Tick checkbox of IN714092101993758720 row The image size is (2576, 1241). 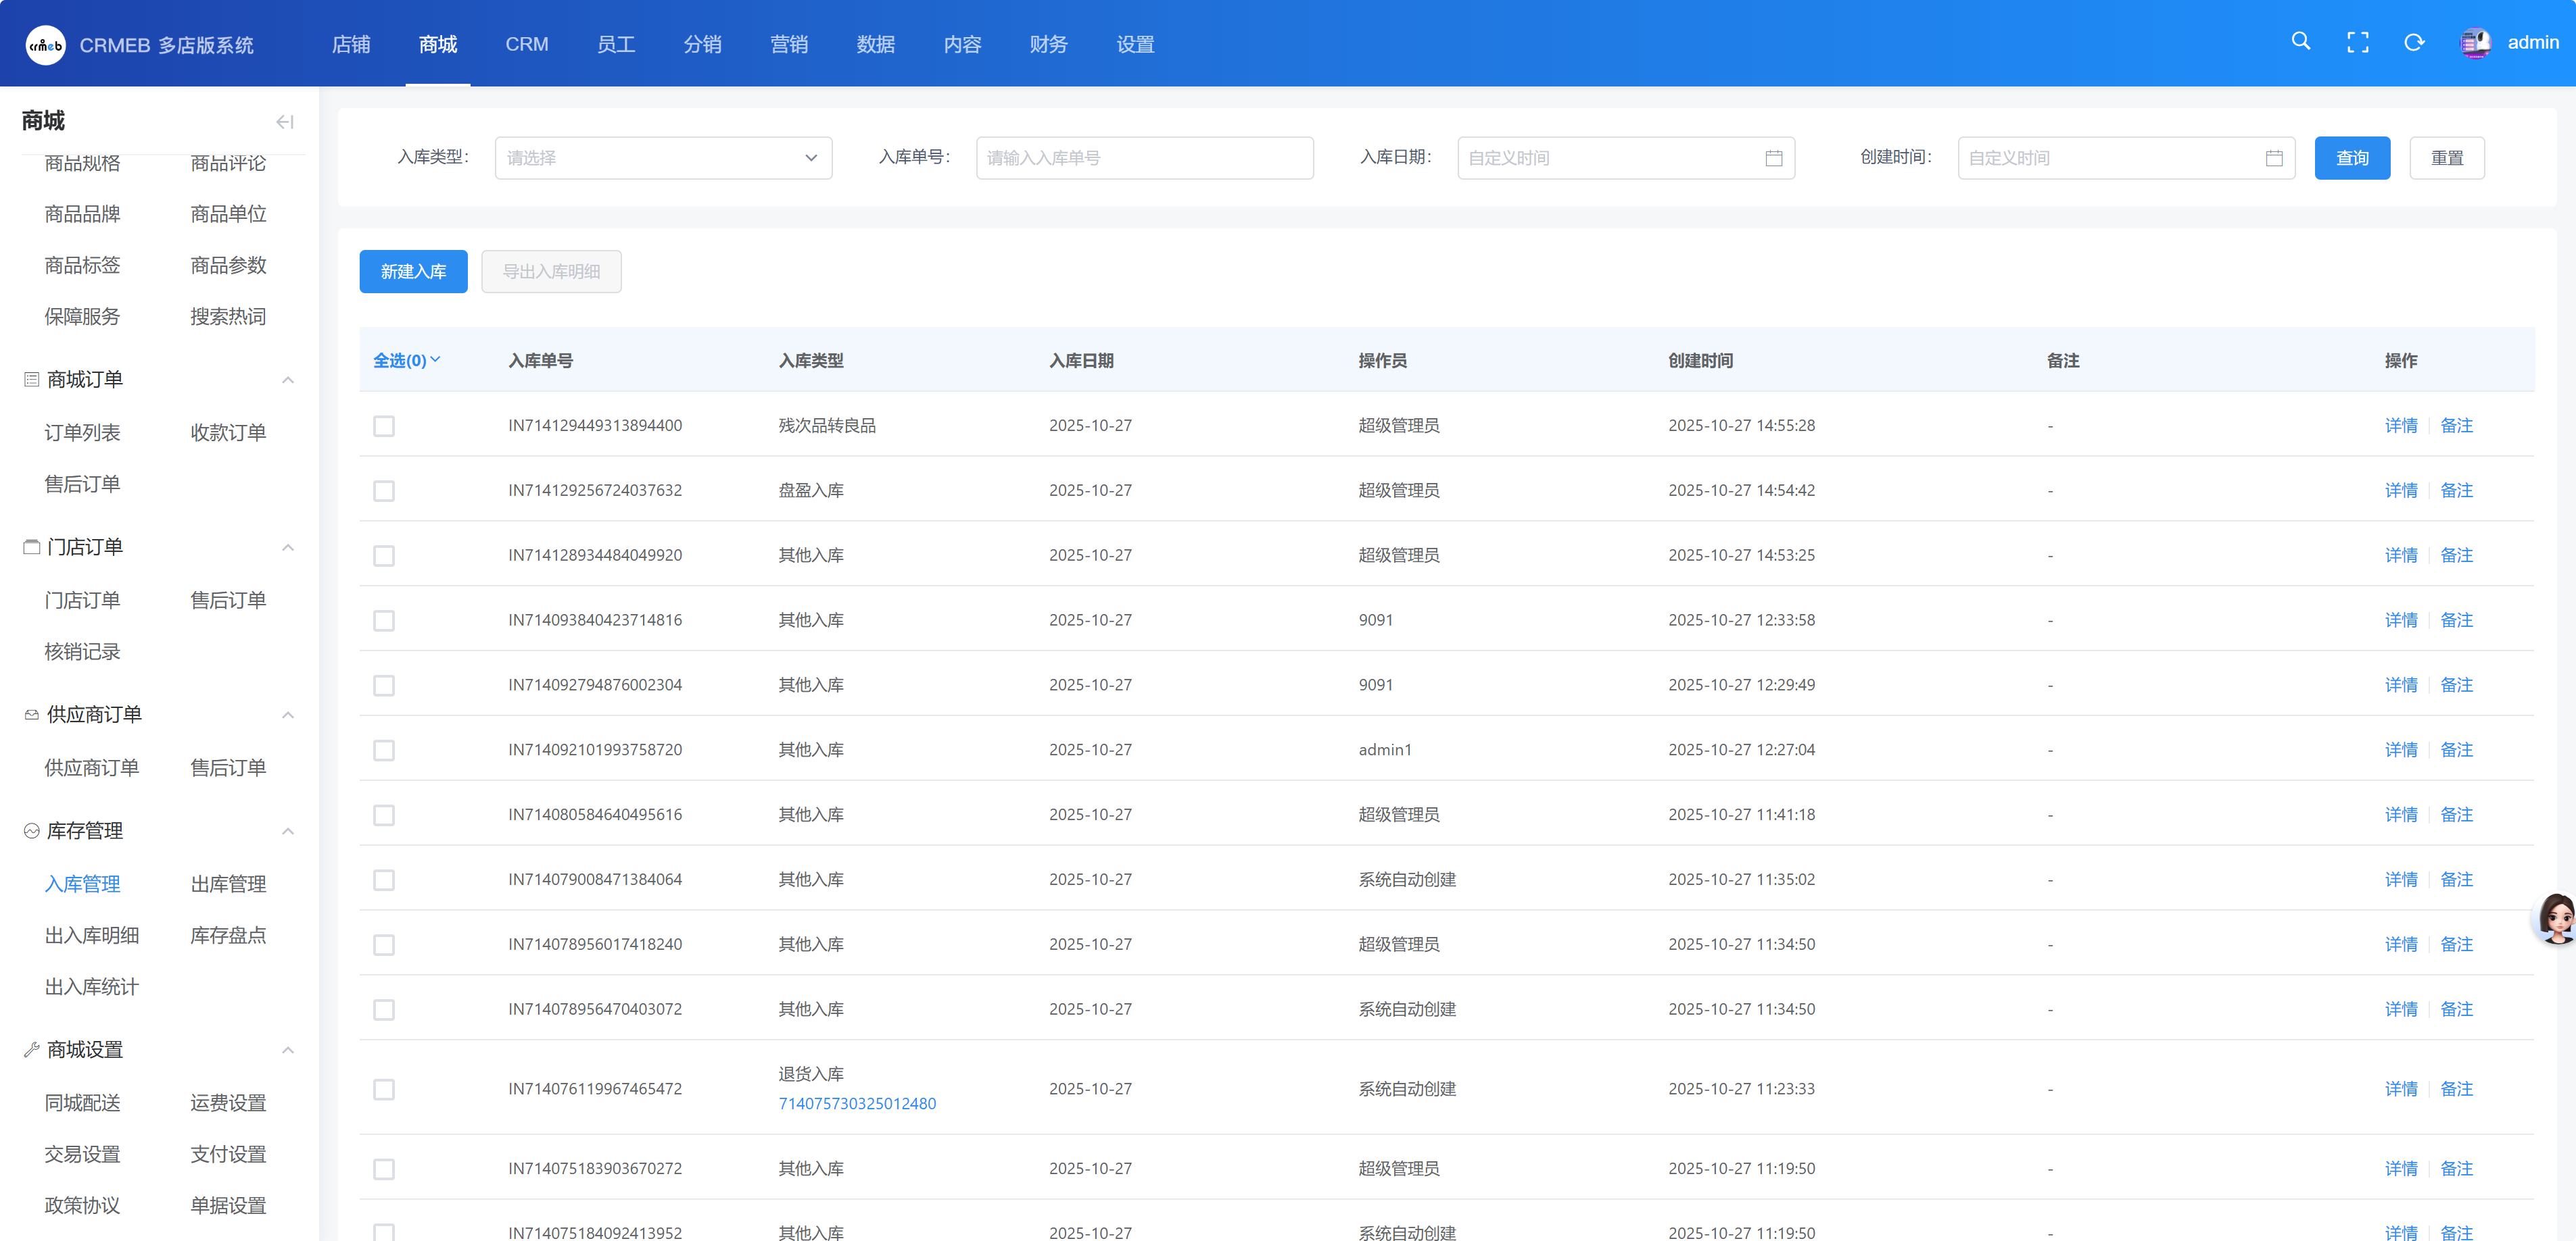coord(384,751)
